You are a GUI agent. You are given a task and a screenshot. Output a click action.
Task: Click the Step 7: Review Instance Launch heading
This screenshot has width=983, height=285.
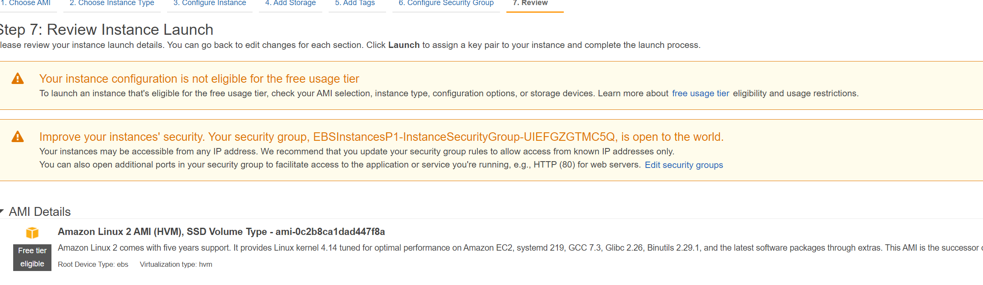106,30
